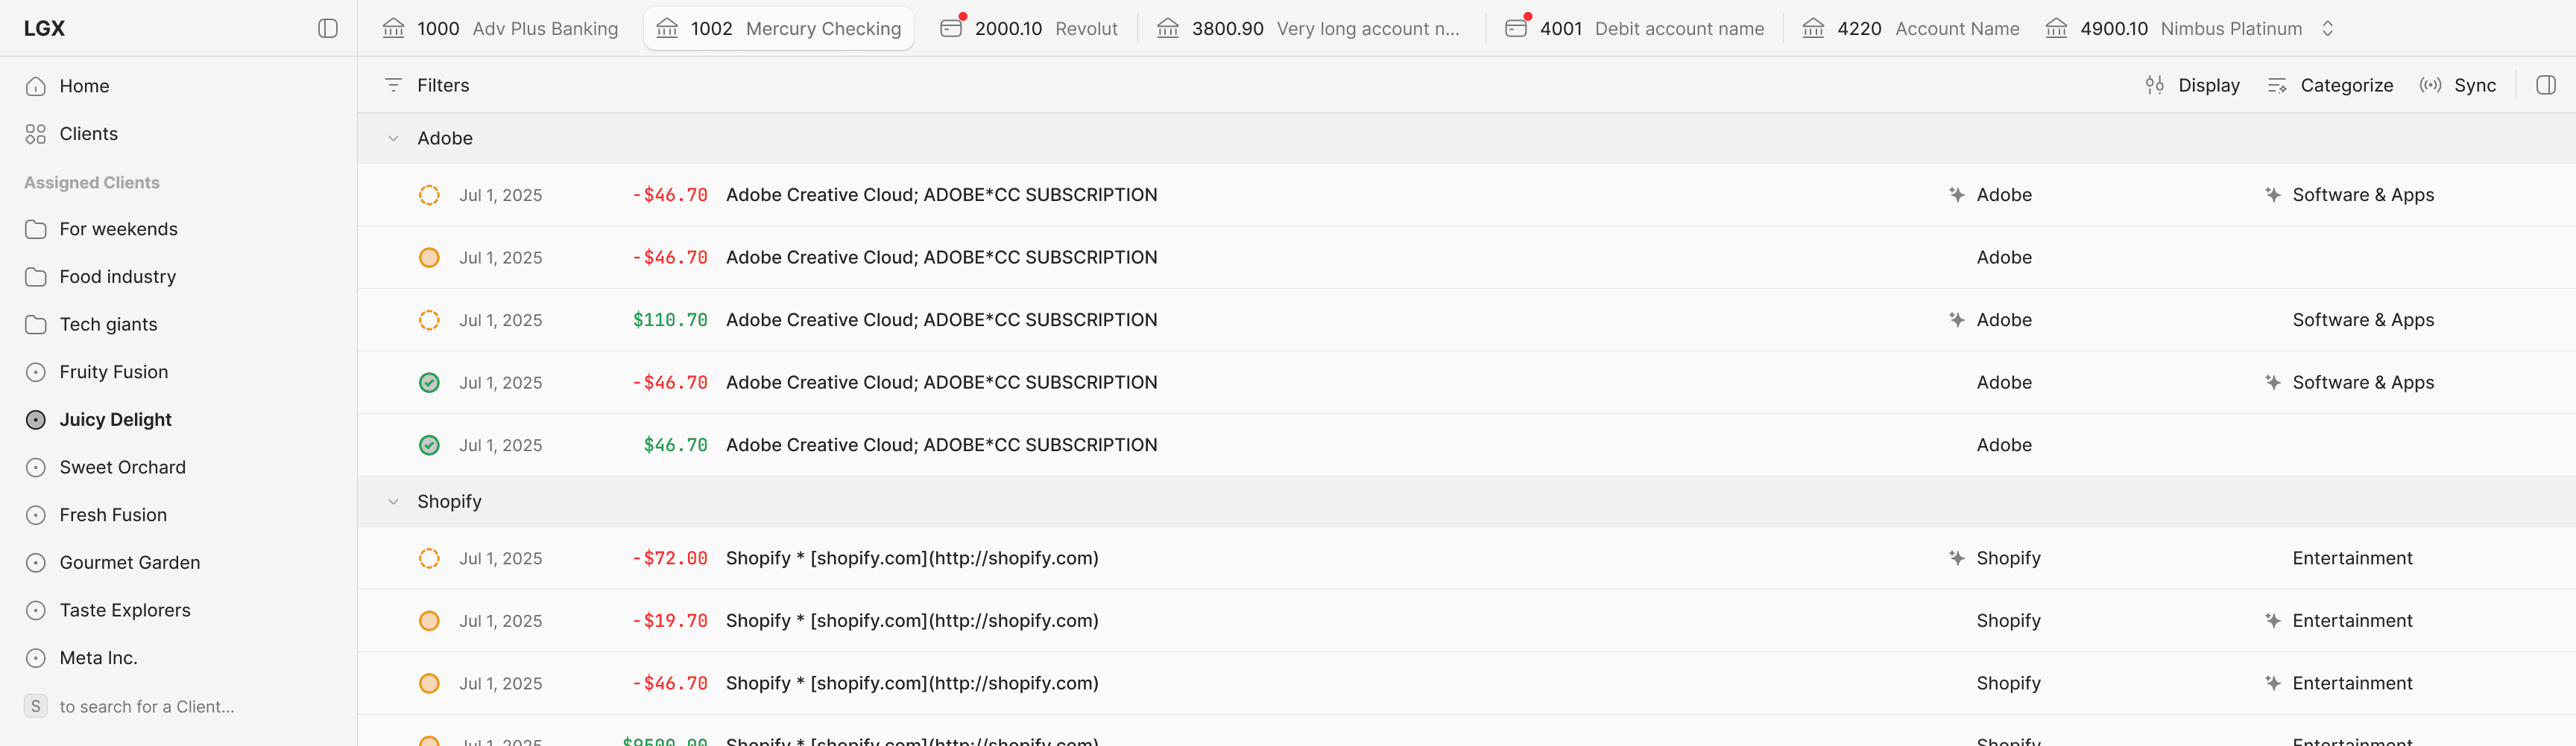This screenshot has width=2576, height=746.
Task: Click the Categorize icon
Action: click(2277, 86)
